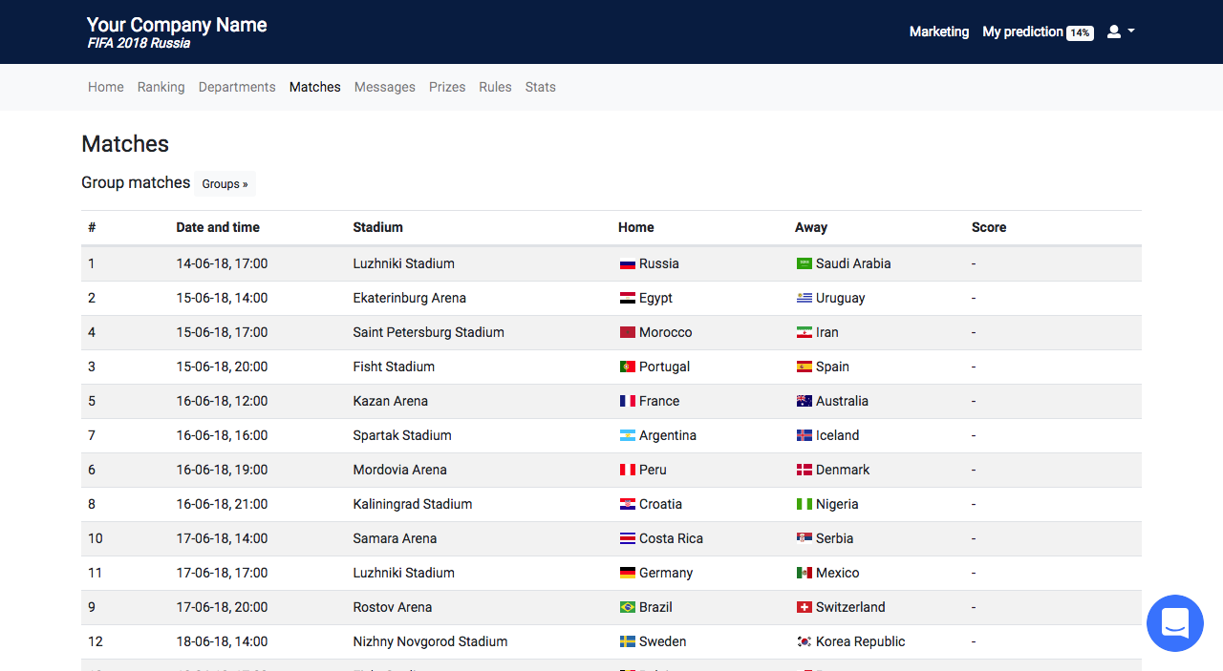The image size is (1223, 671).
Task: Click the Argentina flag icon
Action: 628,435
